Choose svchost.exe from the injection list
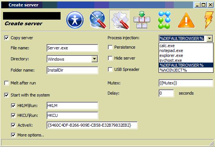Viewport: 215px width, 147px height. [186, 60]
